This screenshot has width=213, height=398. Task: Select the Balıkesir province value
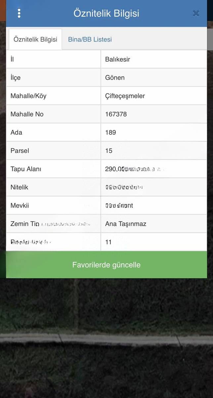(117, 59)
